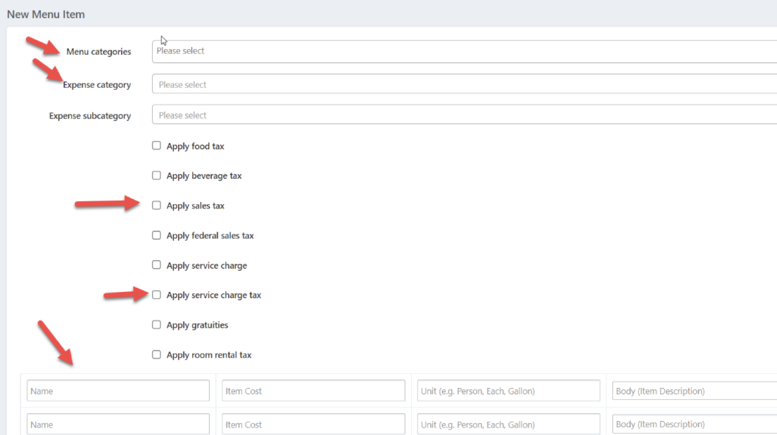Focus the first row Item Cost field
Viewport: 777px width, 435px height.
click(x=313, y=391)
